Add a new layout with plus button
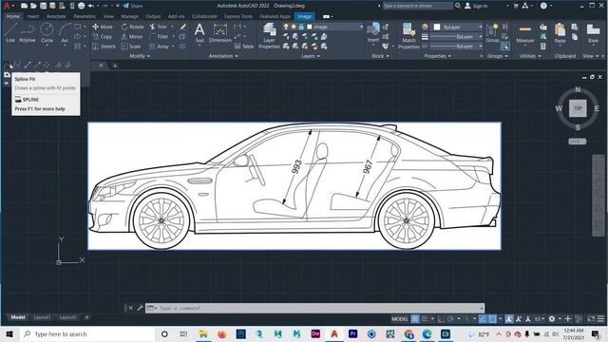608x342 pixels. [86, 317]
